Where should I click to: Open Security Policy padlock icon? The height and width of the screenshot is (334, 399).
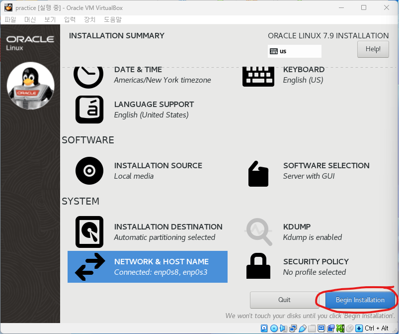pos(258,266)
